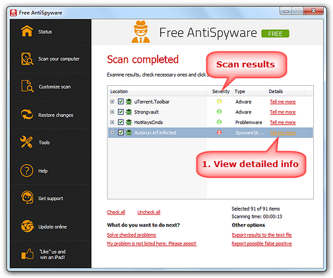The image size is (333, 278).
Task: Click the bug icon beside HotKeysCmds
Action: pyautogui.click(x=129, y=122)
